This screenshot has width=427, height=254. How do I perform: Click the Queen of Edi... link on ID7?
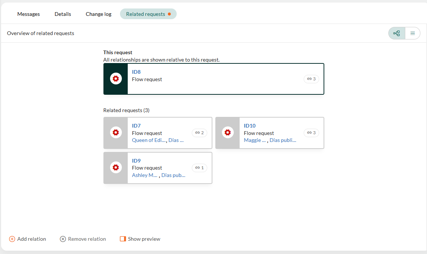pos(148,140)
